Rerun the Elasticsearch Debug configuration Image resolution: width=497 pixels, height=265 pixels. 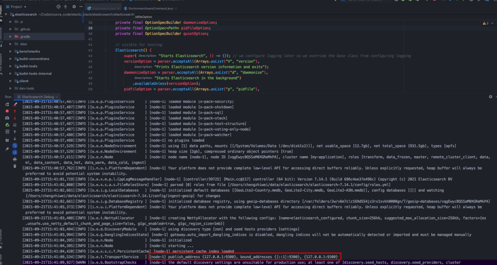coord(7,104)
